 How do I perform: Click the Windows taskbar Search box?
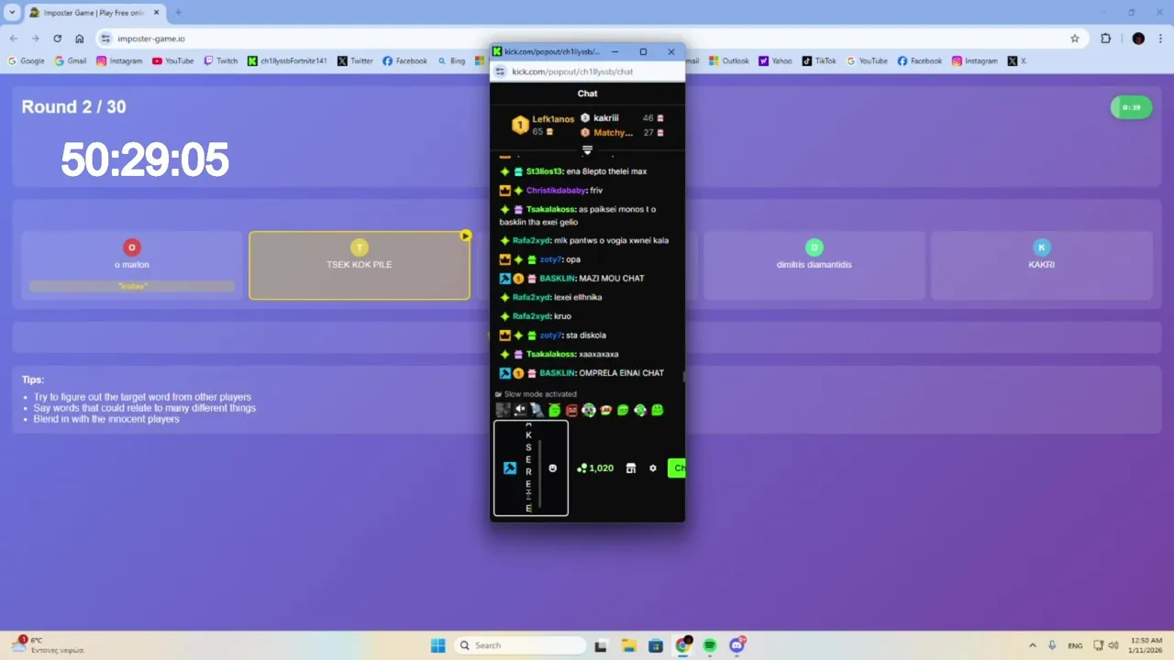pyautogui.click(x=520, y=645)
